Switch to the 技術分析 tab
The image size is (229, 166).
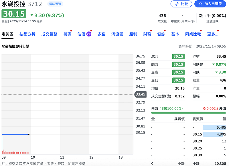point(27,34)
